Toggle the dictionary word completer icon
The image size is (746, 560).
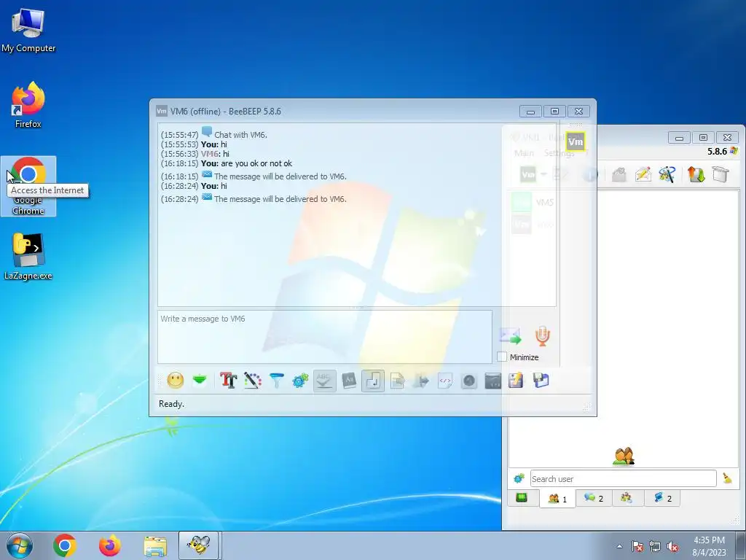coord(349,381)
